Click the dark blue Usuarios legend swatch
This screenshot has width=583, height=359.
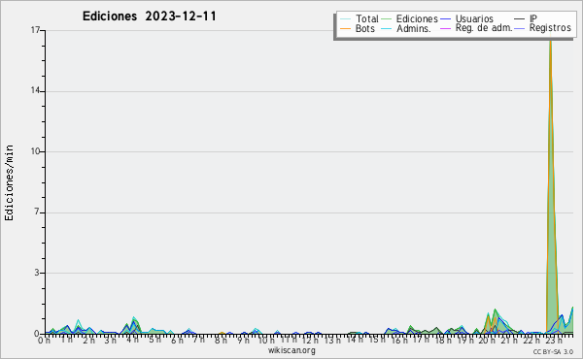point(445,18)
